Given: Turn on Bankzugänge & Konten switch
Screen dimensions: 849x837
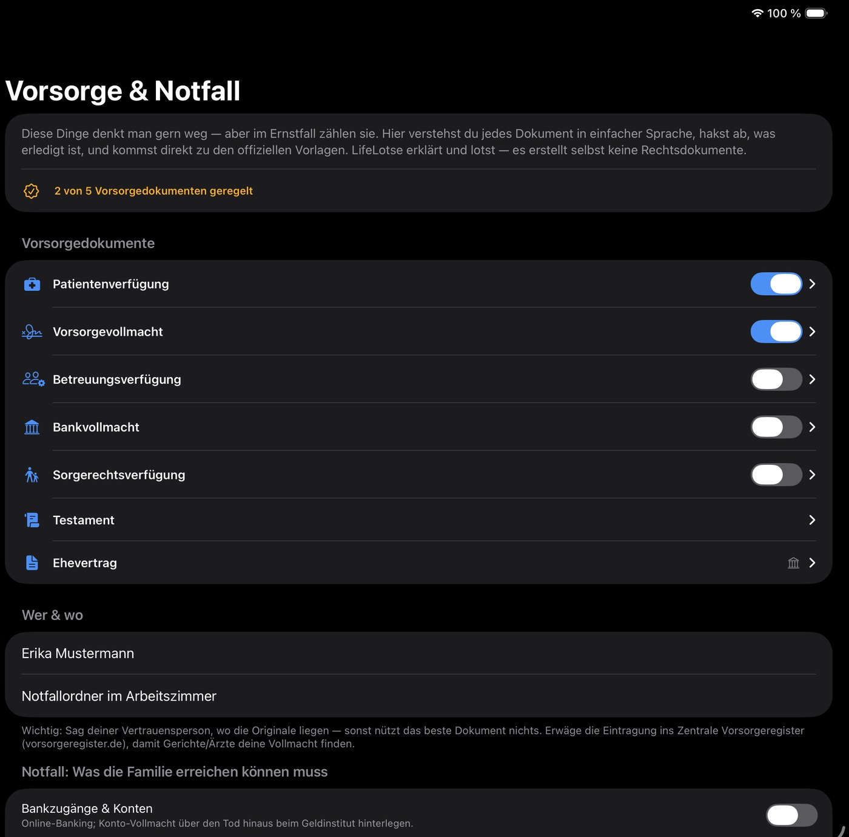Looking at the screenshot, I should coord(791,815).
